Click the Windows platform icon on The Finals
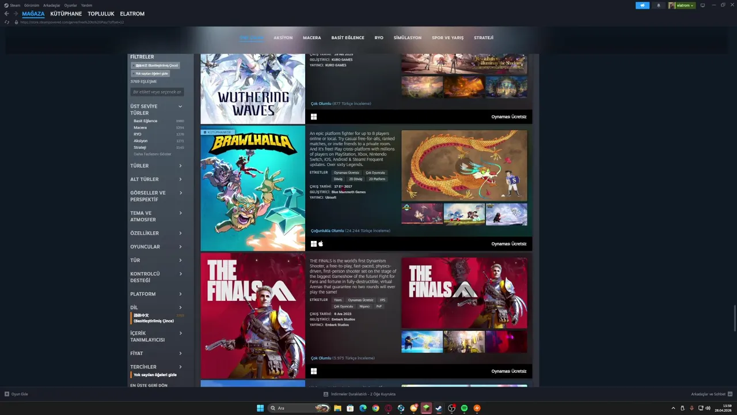This screenshot has width=737, height=415. coord(314,371)
